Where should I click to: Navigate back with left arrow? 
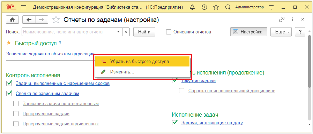pyautogui.click(x=29, y=19)
